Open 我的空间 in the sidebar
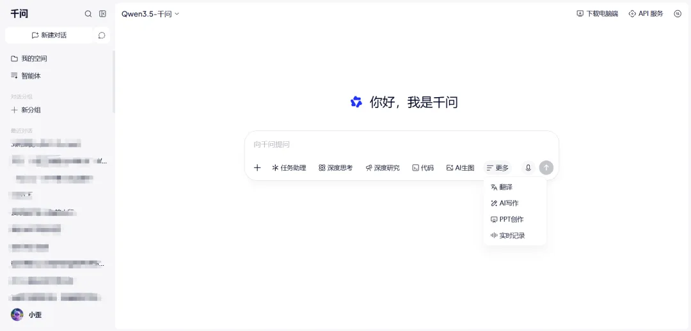 pos(29,59)
